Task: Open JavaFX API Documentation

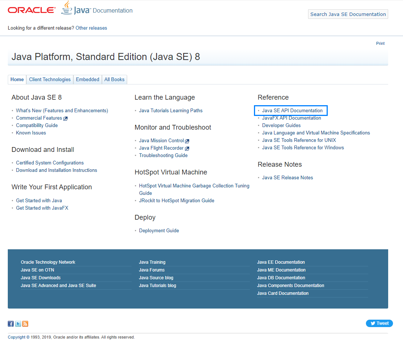Action: [x=291, y=118]
